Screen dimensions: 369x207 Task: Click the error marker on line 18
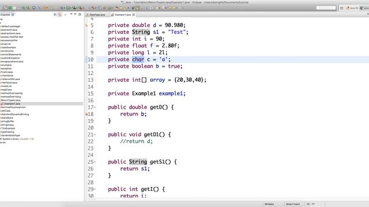(x=86, y=114)
